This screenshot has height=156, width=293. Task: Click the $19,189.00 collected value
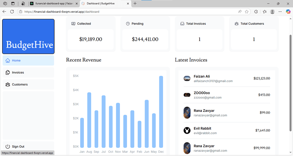point(91,39)
